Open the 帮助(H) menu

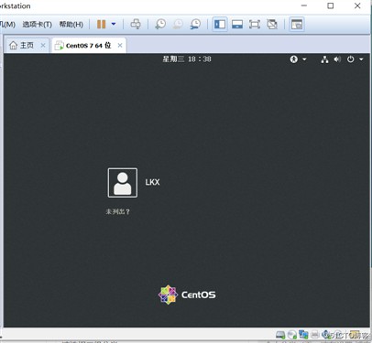pyautogui.click(x=71, y=24)
